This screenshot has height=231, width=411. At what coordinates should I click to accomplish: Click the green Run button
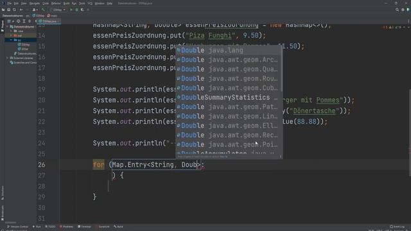point(71,10)
